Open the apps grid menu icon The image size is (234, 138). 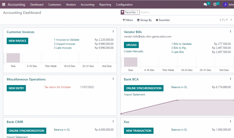pyautogui.click(x=3, y=4)
